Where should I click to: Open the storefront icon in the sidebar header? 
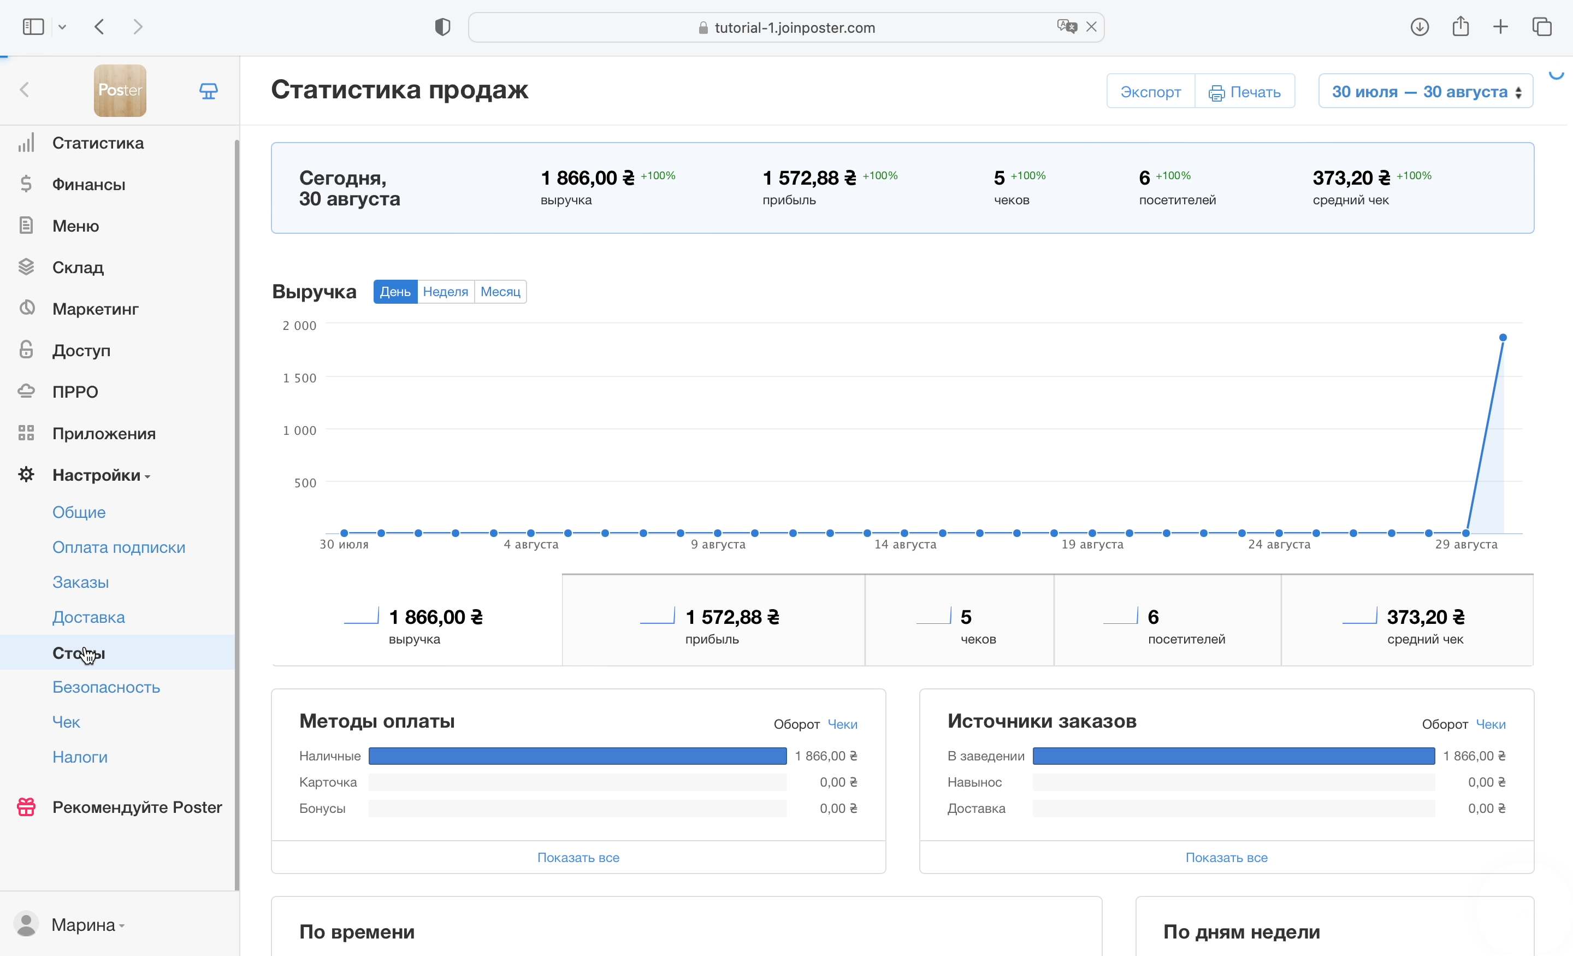[x=208, y=91]
